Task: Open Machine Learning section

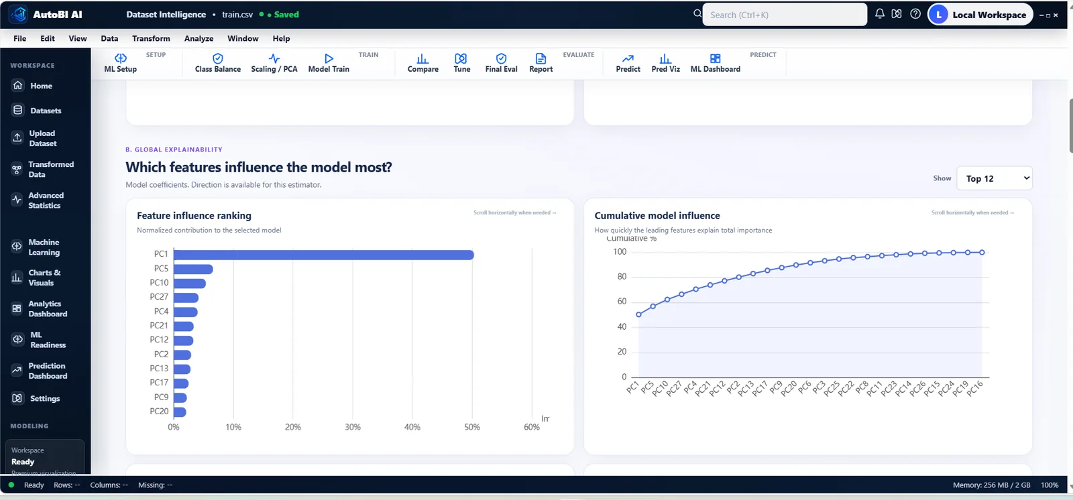Action: (x=45, y=247)
